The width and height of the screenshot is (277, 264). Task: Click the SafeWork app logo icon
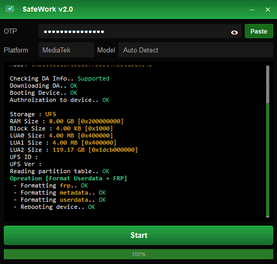10,9
